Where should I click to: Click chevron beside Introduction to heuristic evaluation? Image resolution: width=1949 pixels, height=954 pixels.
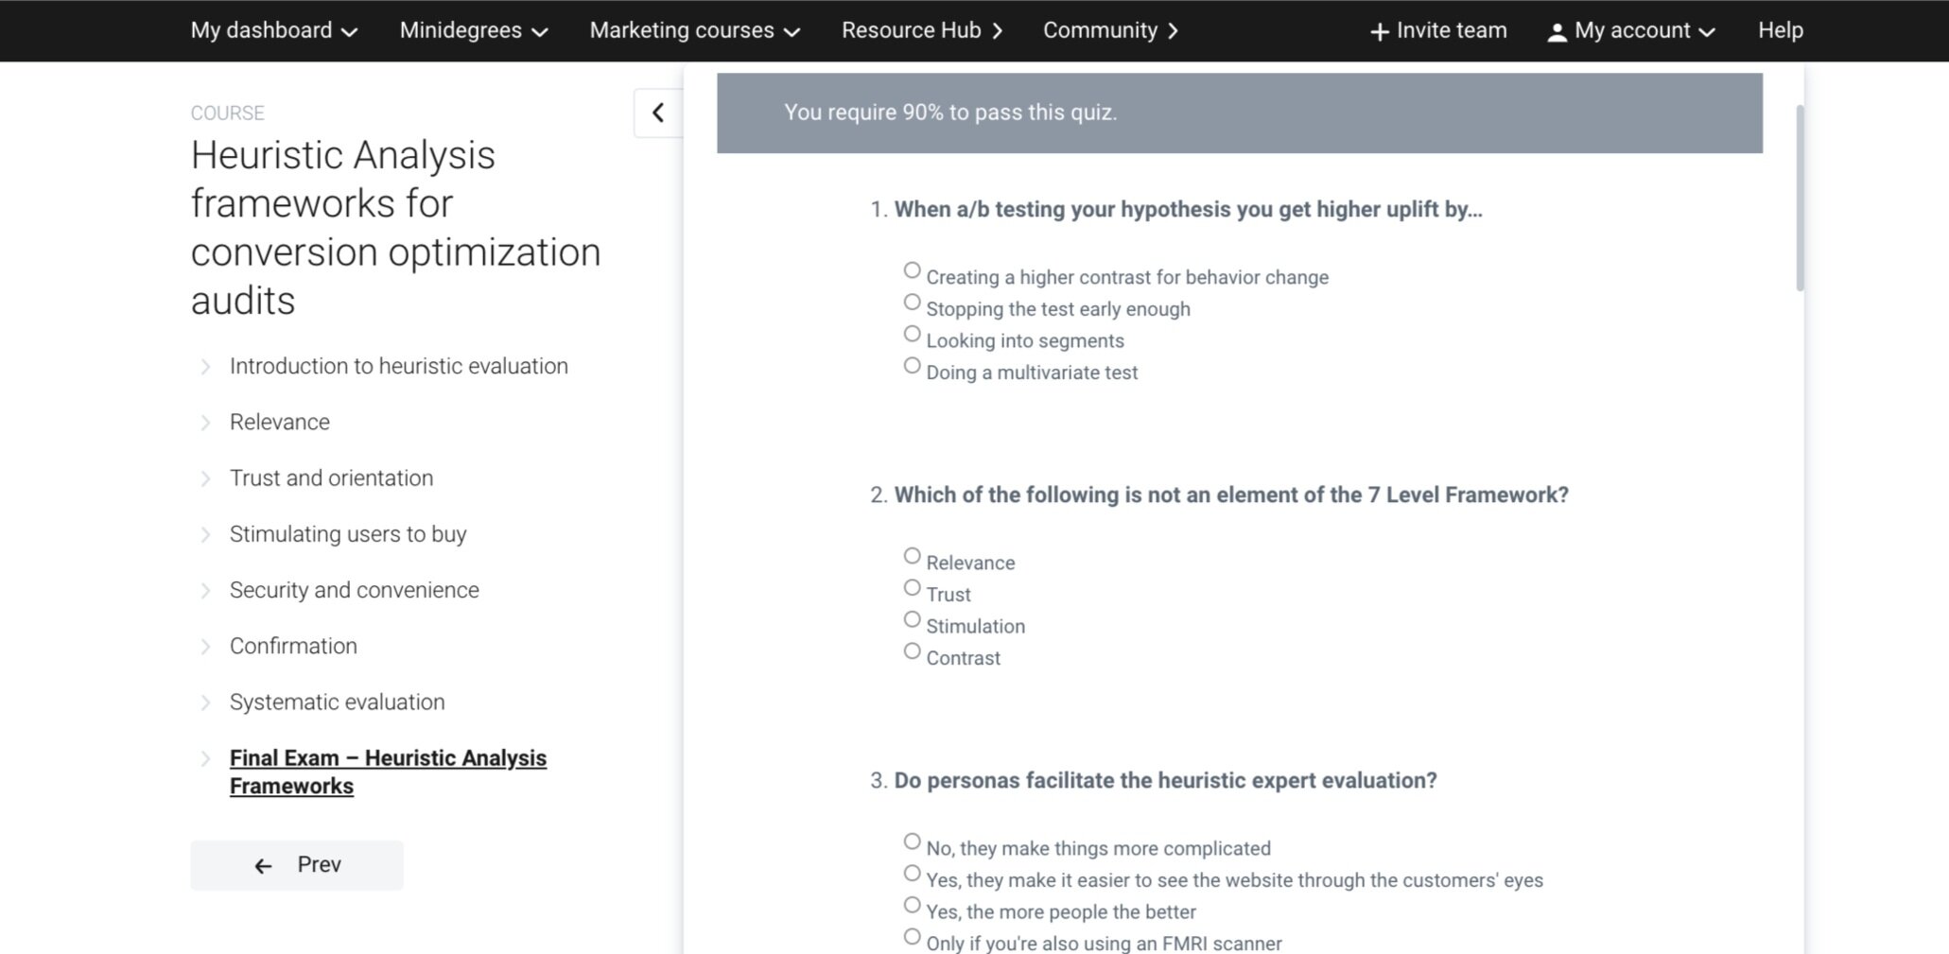click(205, 367)
